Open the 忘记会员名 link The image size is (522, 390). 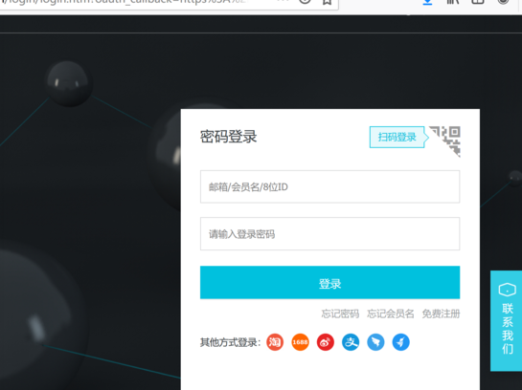tap(391, 314)
